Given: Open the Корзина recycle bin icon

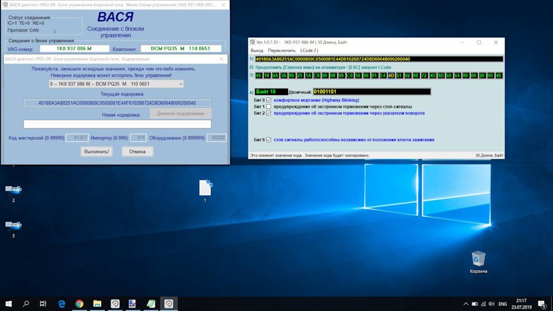Looking at the screenshot, I should tap(478, 263).
